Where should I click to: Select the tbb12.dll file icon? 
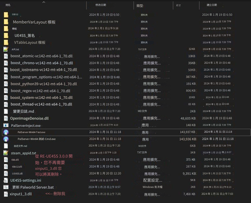6,167
